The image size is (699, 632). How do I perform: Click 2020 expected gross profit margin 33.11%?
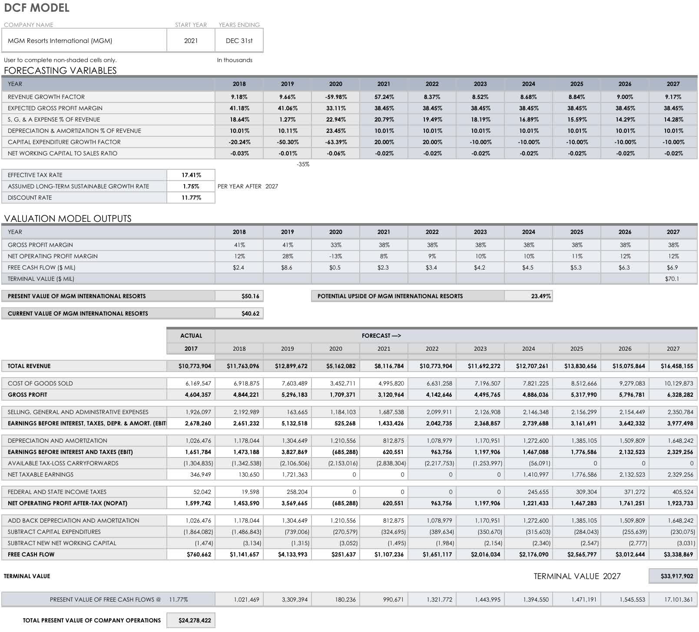335,108
